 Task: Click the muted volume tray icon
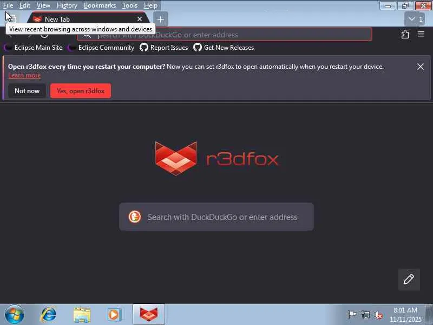378,315
